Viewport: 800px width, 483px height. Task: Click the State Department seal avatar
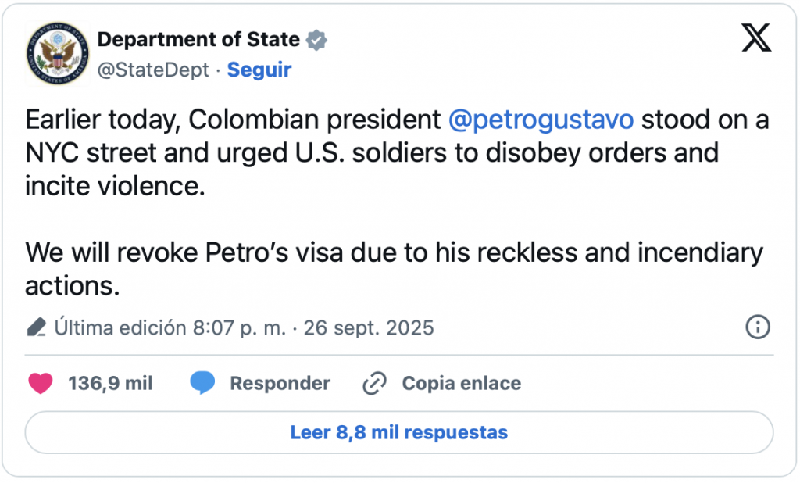pos(56,53)
